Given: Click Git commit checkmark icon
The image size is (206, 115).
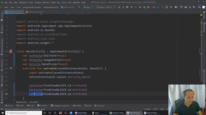Looking at the screenshot, I should pyautogui.click(x=162, y=7).
